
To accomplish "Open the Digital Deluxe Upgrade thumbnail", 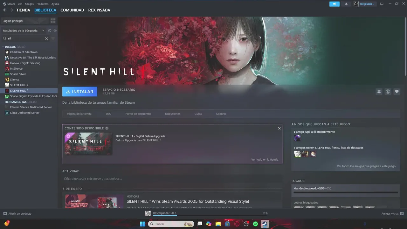I will 88,143.
